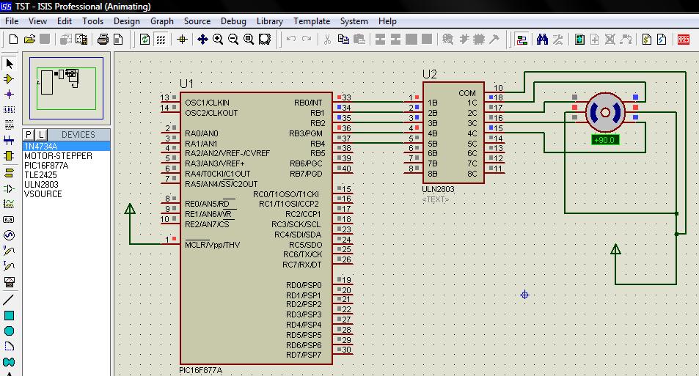Select the Text Script Mode tool
699x376 pixels.
9,125
